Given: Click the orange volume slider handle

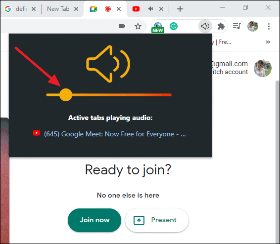Looking at the screenshot, I should pyautogui.click(x=66, y=95).
